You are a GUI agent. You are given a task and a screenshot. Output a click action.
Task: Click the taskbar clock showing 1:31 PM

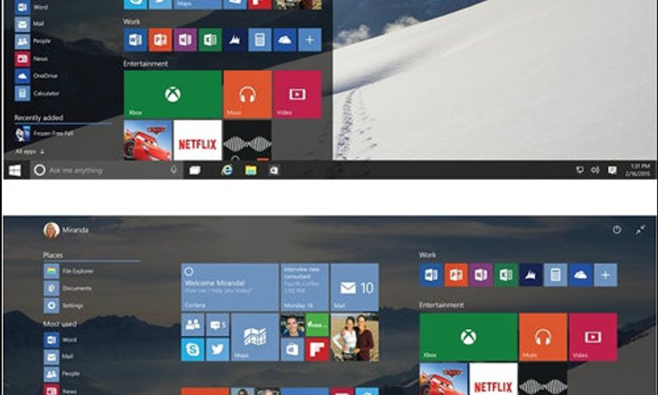(x=638, y=170)
